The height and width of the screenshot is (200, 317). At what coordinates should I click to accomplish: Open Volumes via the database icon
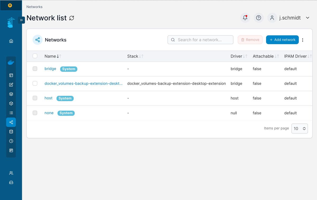(x=11, y=132)
